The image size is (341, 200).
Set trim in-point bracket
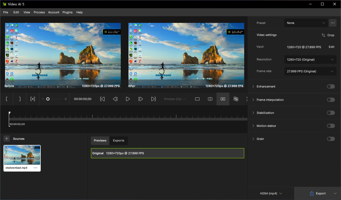coord(7,99)
